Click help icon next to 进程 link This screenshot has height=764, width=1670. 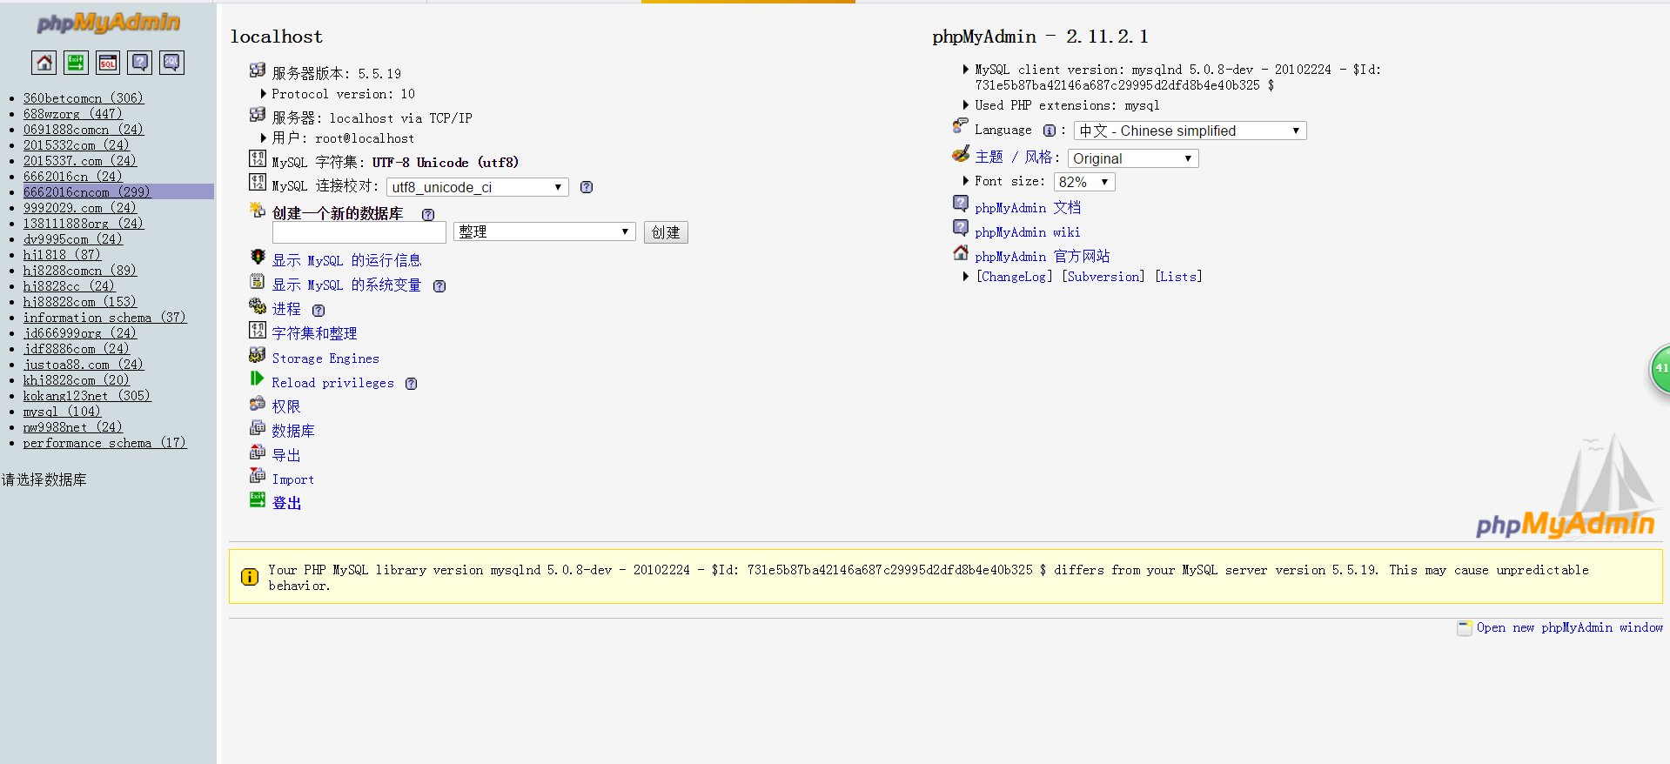319,311
